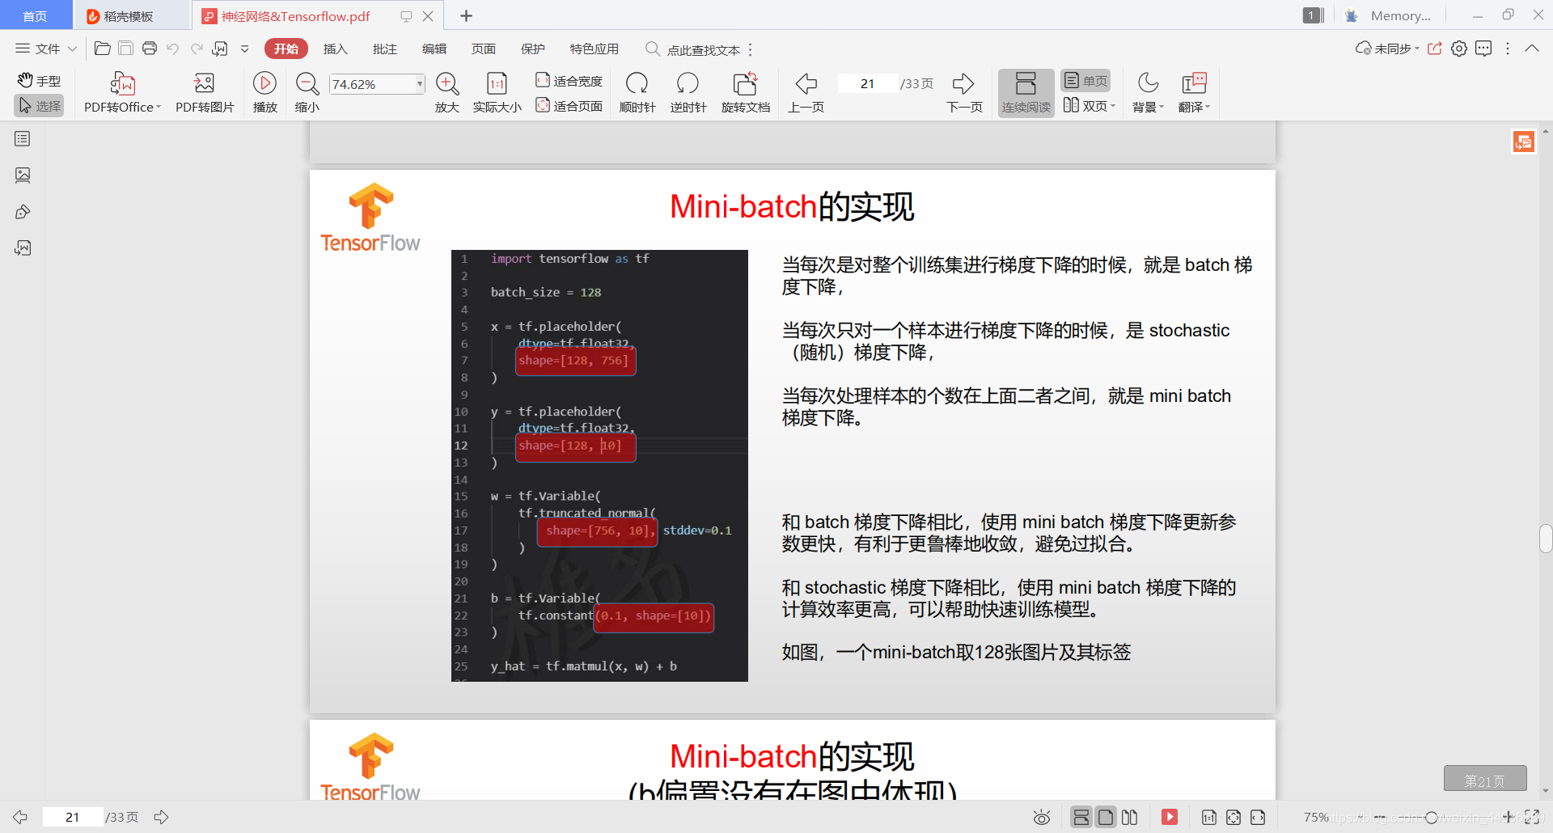
Task: Click the Open file folder icon
Action: pyautogui.click(x=103, y=49)
